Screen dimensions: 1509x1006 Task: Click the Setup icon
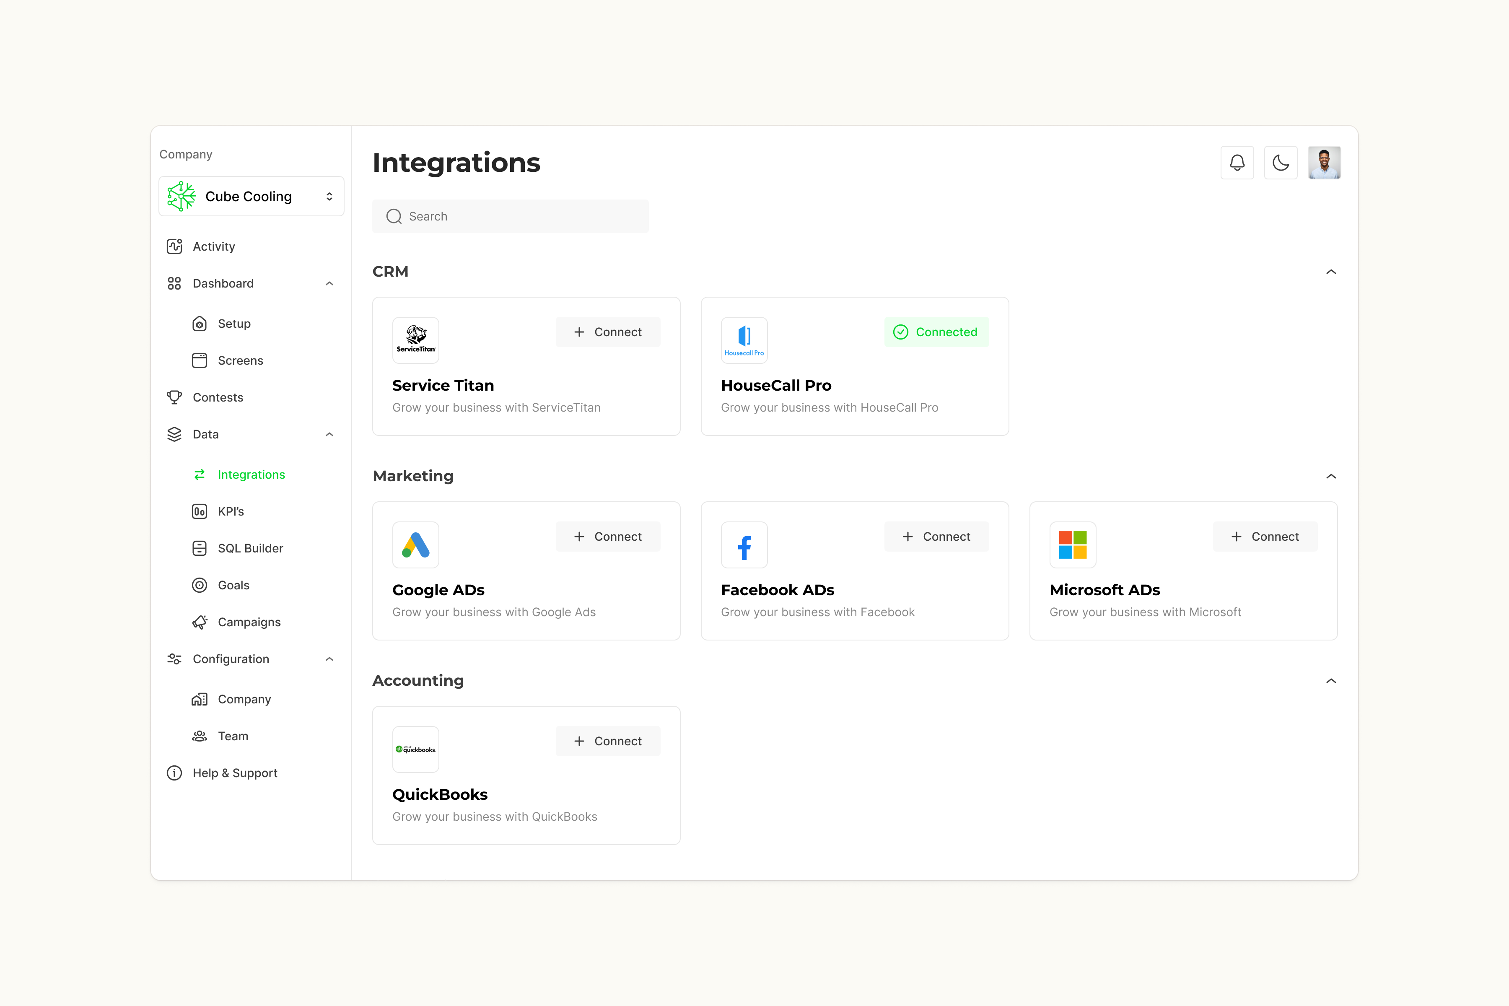coord(200,323)
